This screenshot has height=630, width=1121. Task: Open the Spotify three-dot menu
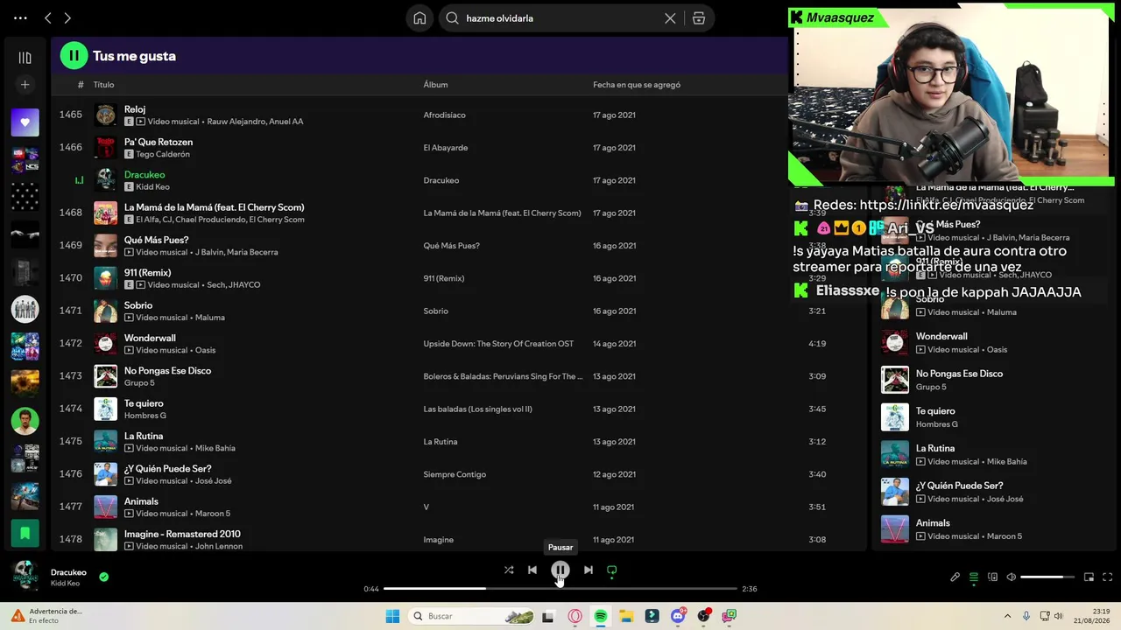pyautogui.click(x=20, y=18)
